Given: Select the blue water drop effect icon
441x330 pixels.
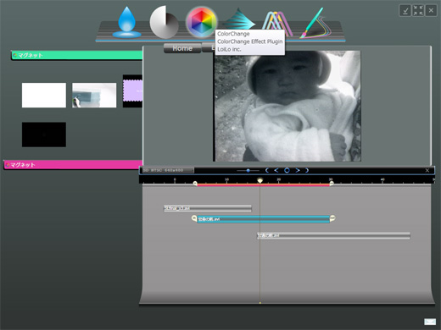Looking at the screenshot, I should coord(126,23).
